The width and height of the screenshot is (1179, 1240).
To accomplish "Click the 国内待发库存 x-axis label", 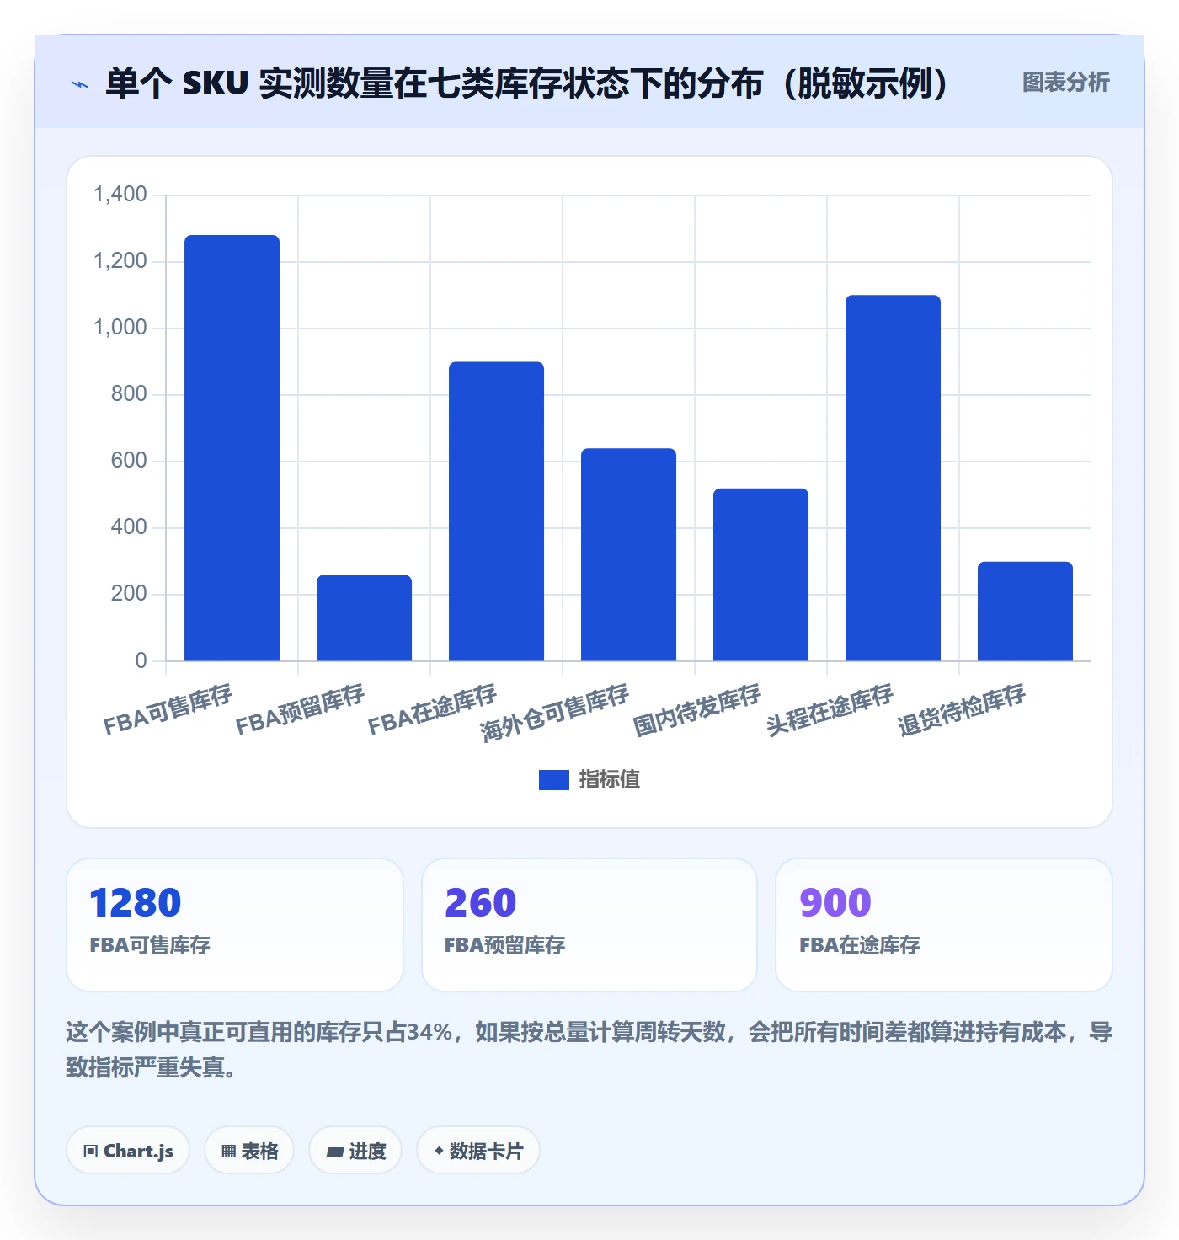I will pos(696,710).
